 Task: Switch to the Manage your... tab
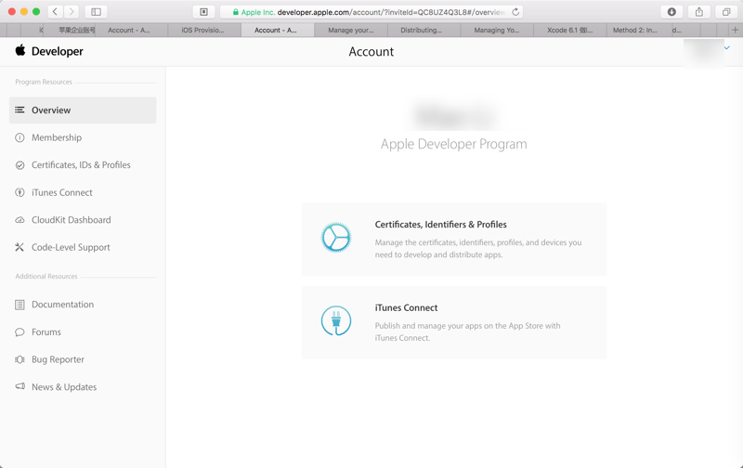click(x=351, y=30)
